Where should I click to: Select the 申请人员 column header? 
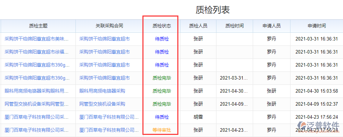tap(271, 26)
